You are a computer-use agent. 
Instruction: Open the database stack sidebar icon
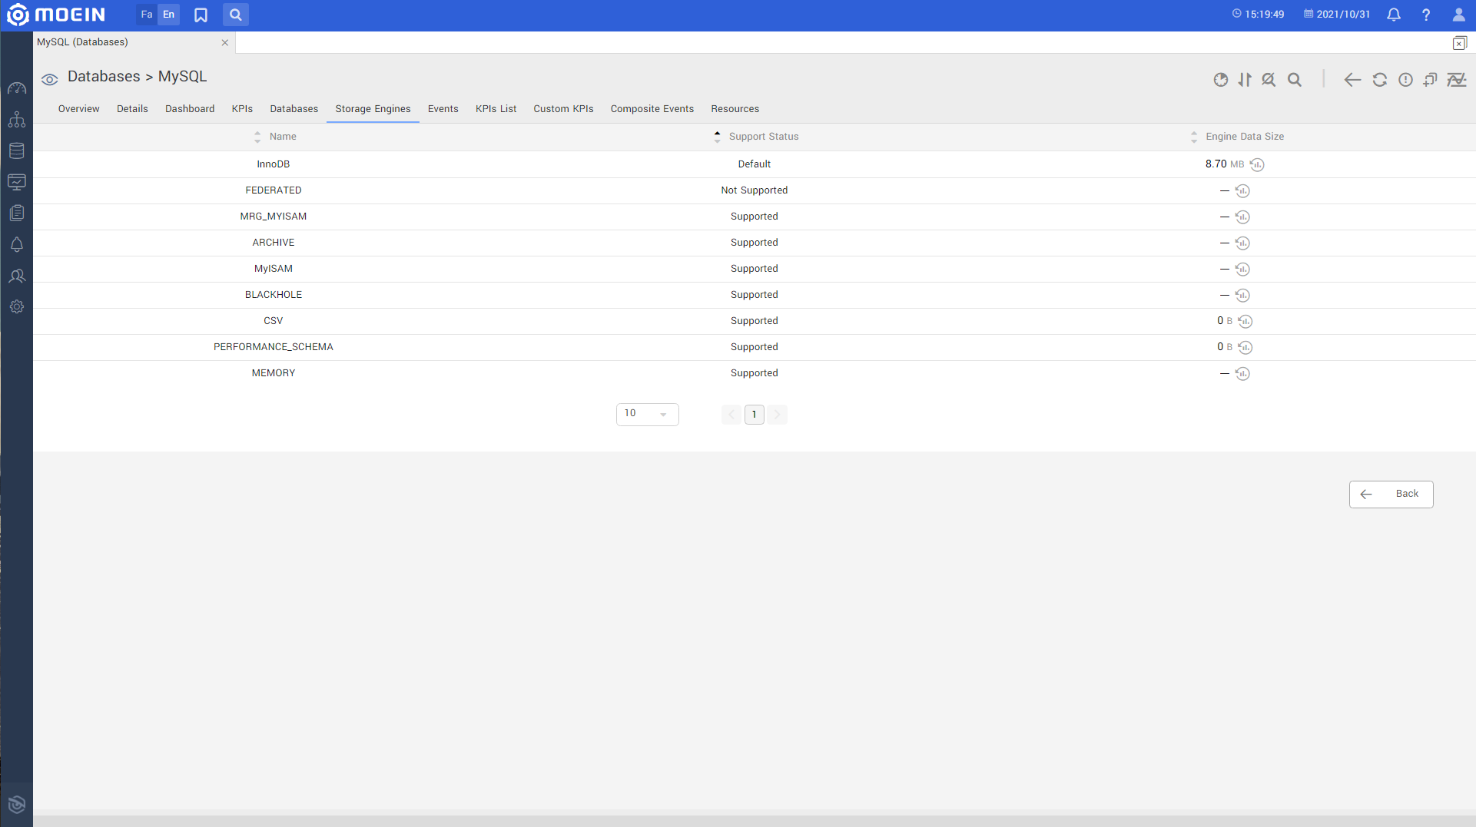click(x=17, y=151)
